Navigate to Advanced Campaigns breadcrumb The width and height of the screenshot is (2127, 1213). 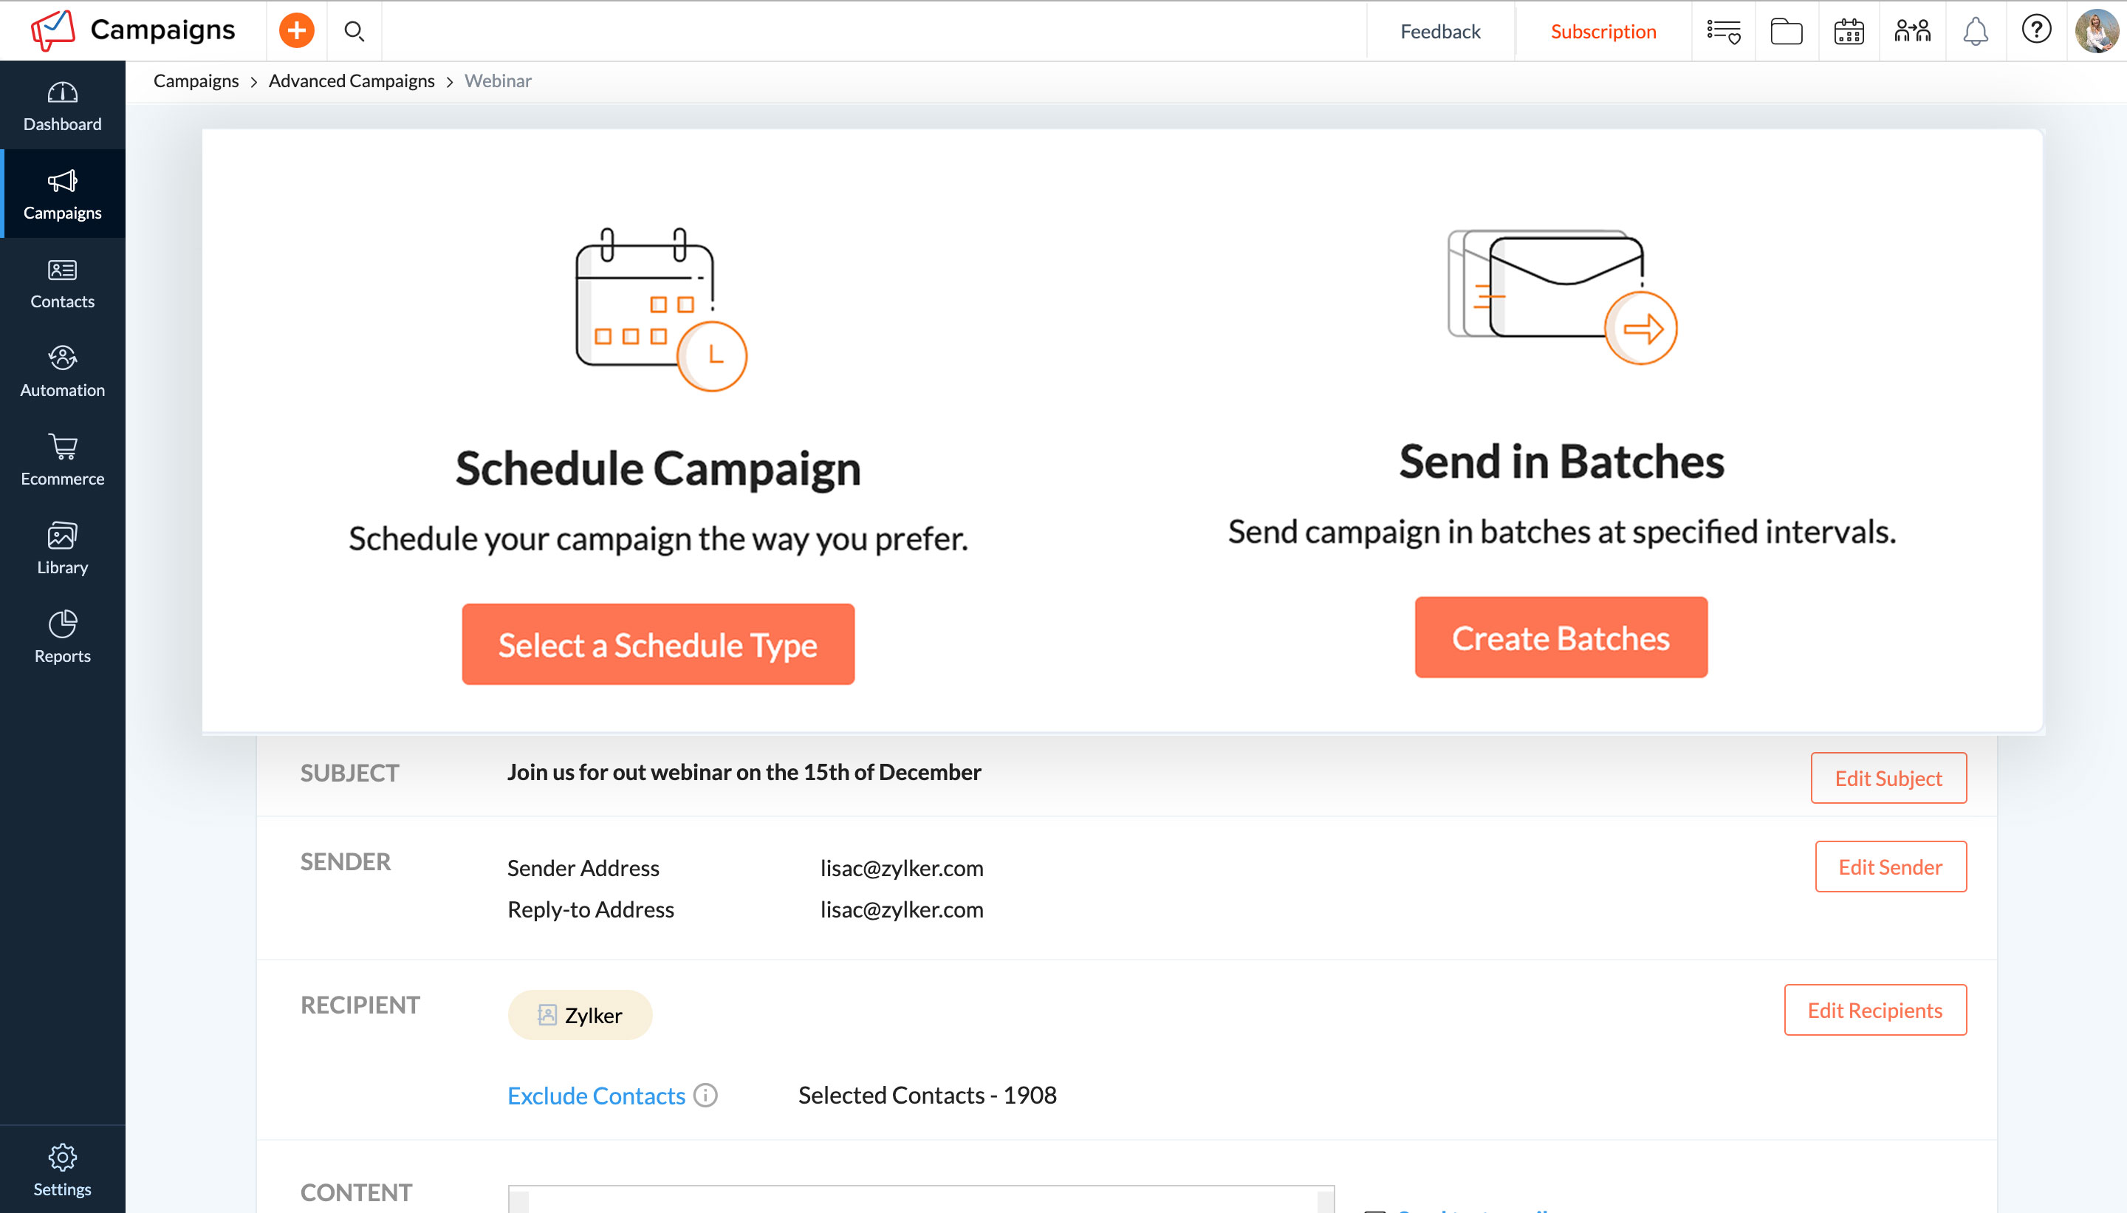[x=352, y=81]
